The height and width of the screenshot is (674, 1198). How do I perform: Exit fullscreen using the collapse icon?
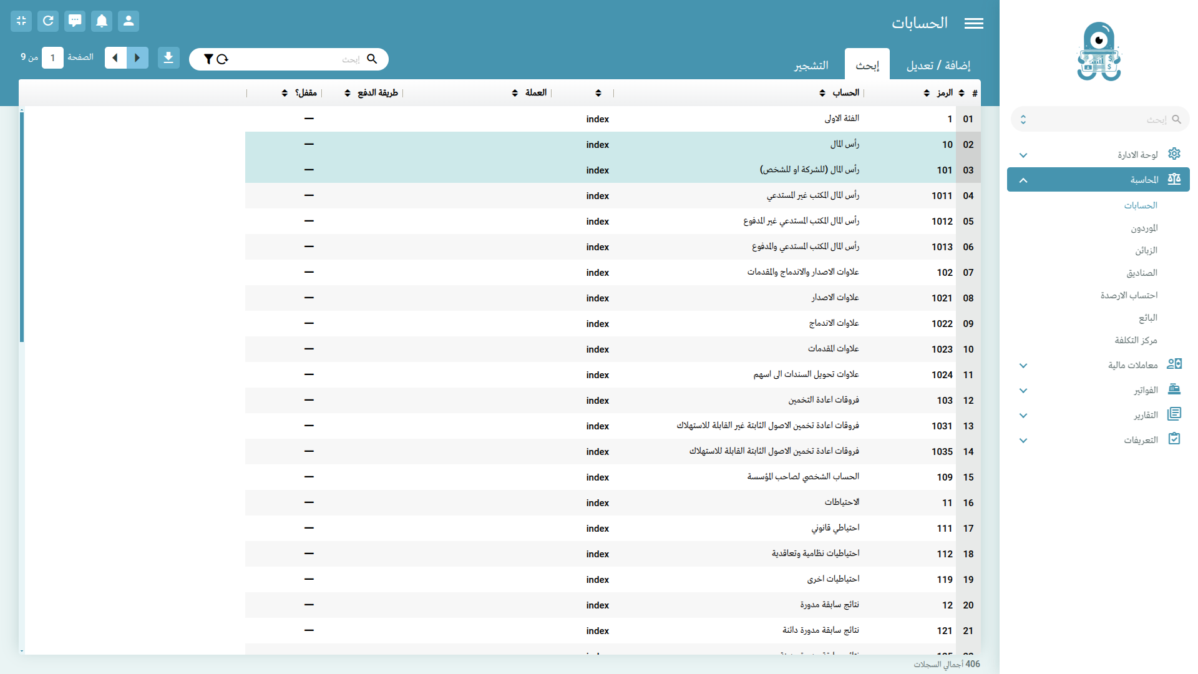coord(21,21)
